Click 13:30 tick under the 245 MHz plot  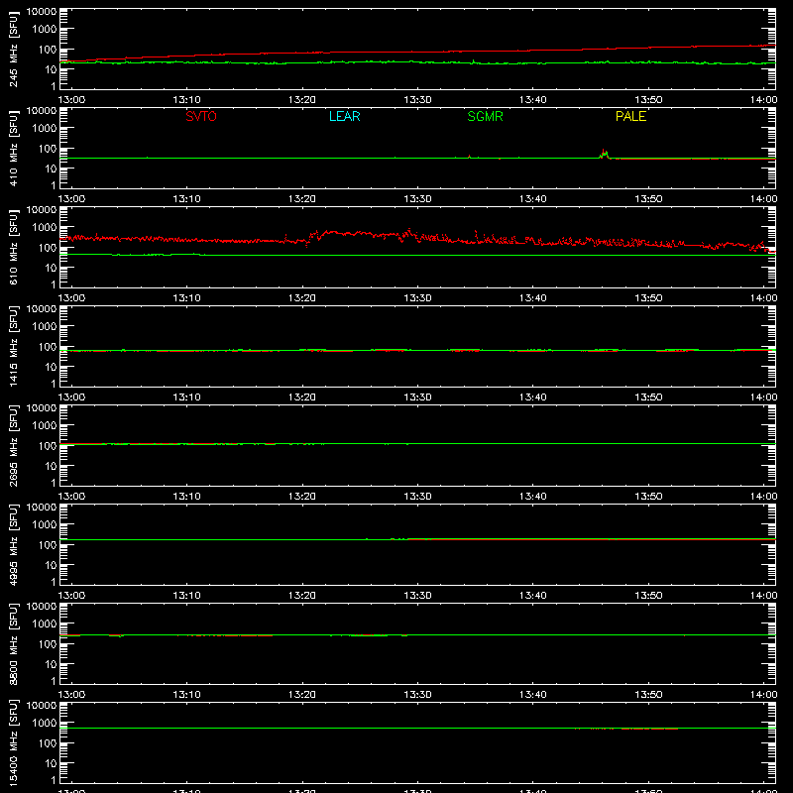(417, 100)
